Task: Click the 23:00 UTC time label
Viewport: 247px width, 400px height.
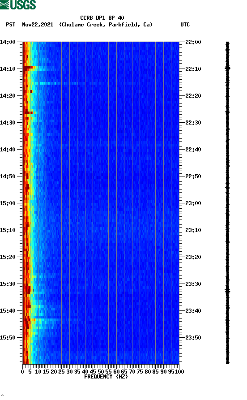Action: pyautogui.click(x=193, y=203)
